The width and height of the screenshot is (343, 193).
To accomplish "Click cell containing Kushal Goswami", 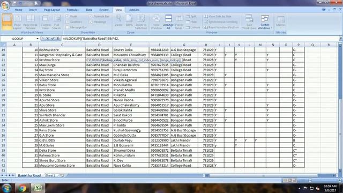I will point(131,130).
